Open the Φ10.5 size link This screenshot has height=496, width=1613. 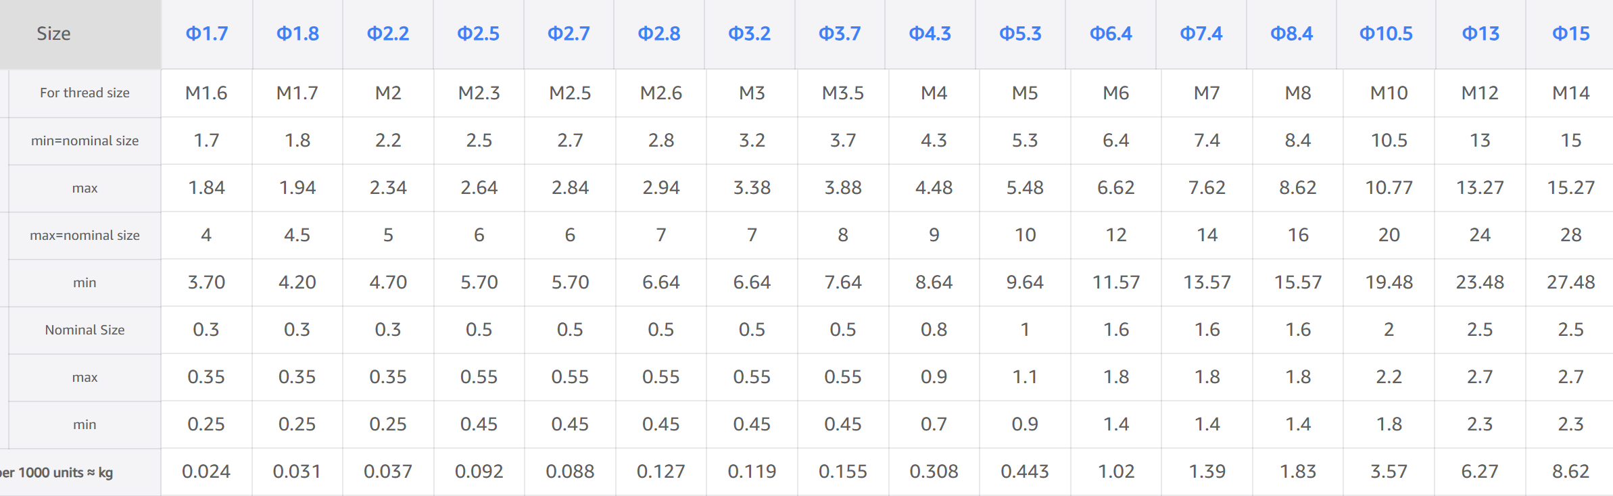1386,34
